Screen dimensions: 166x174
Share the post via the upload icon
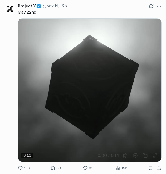coord(159,168)
